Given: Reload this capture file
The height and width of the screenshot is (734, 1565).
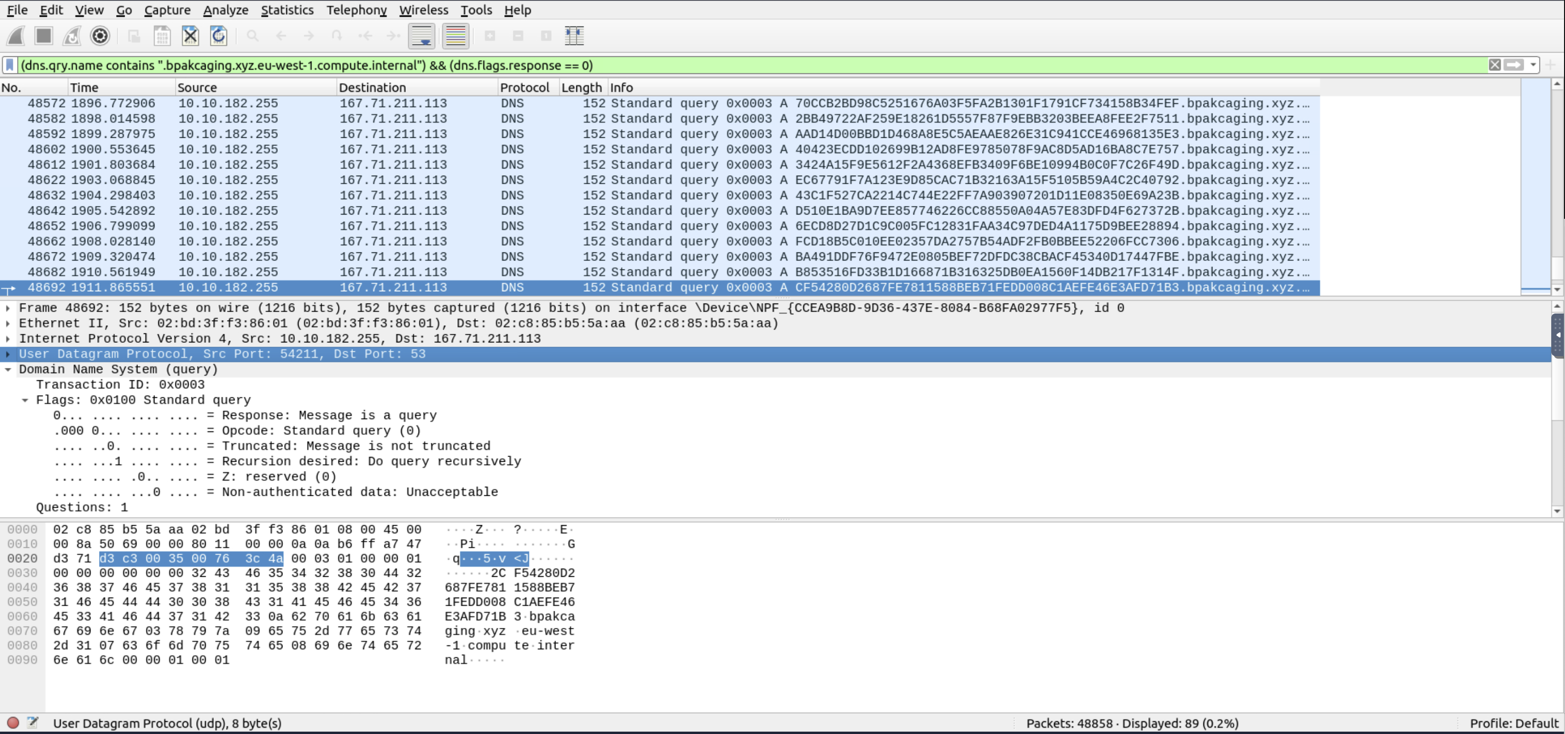Looking at the screenshot, I should [218, 36].
